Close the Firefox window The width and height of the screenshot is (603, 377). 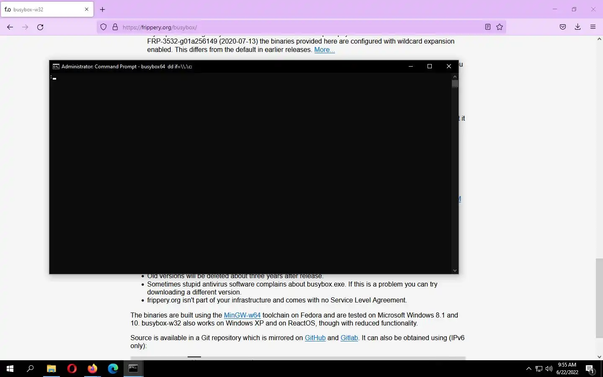[593, 9]
